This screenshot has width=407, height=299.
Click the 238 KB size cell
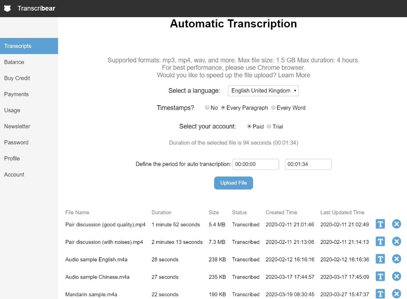[217, 260]
